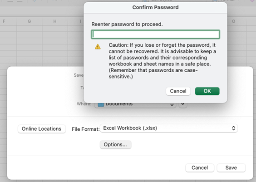Screen dimensions: 256x182
Task: Click the Online Locations button
Action: pos(42,129)
